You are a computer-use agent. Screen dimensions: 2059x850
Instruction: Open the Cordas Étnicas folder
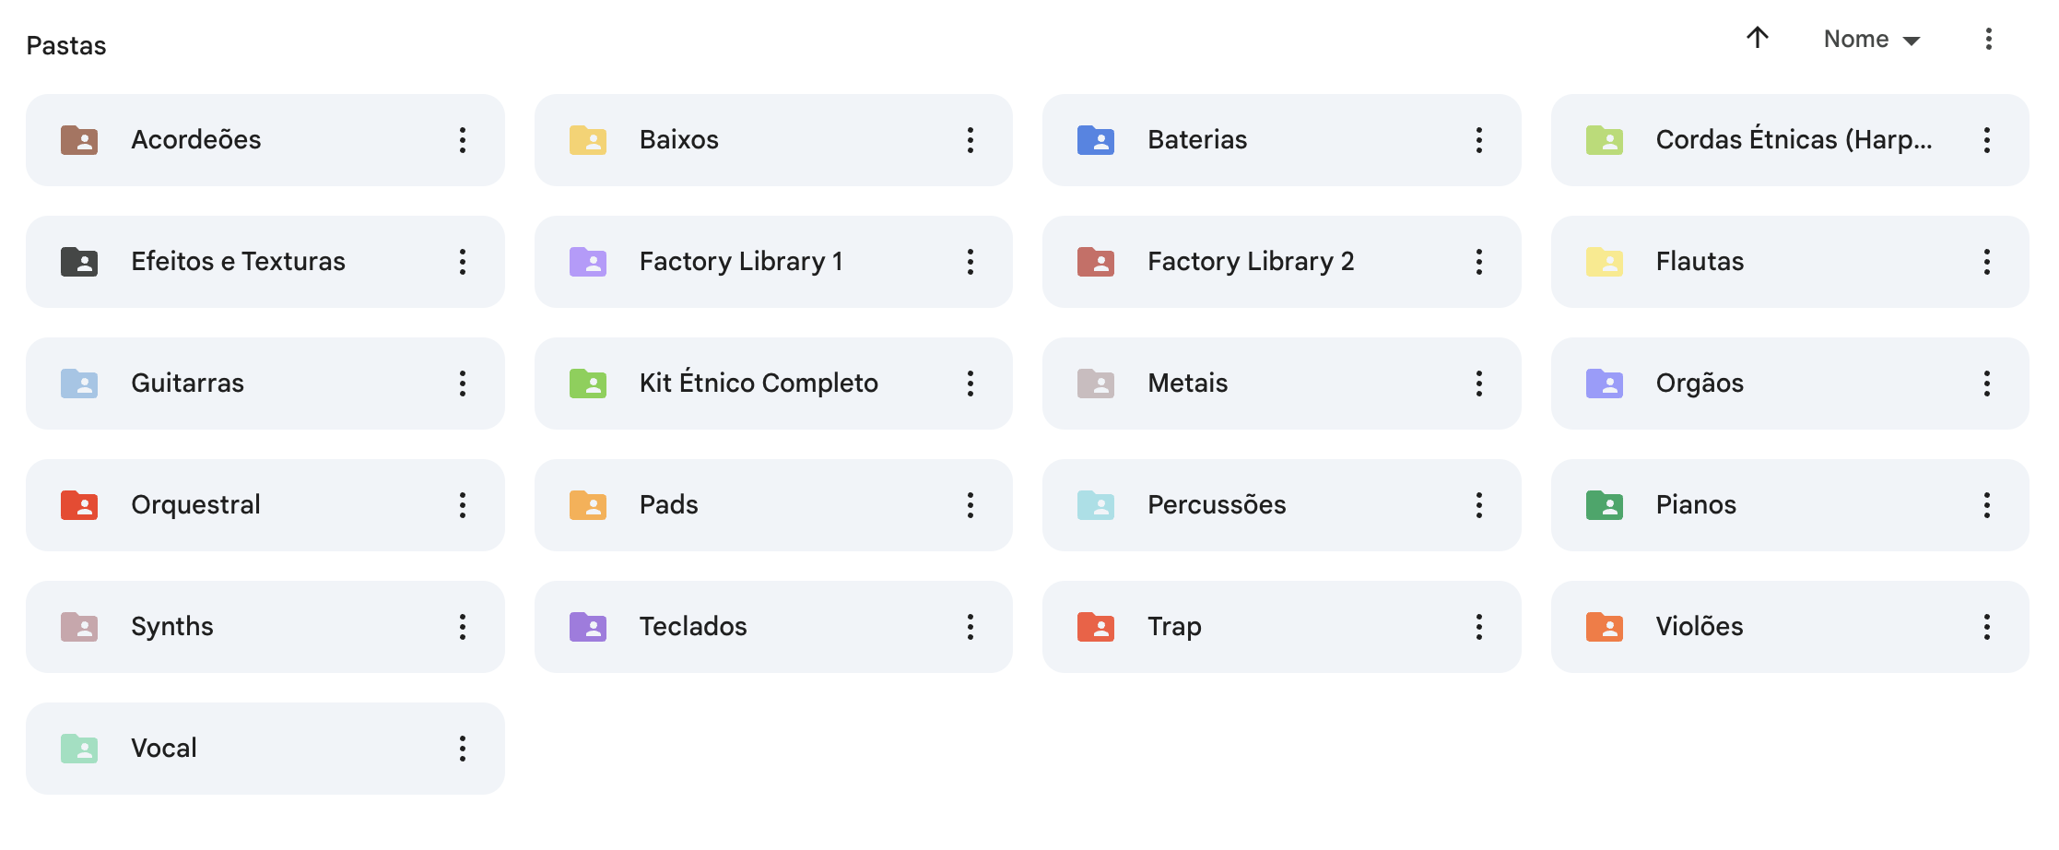tap(1793, 140)
